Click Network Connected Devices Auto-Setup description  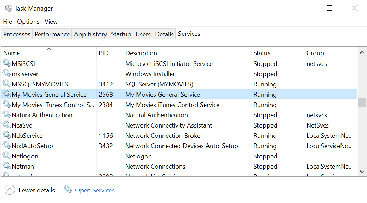(182, 146)
